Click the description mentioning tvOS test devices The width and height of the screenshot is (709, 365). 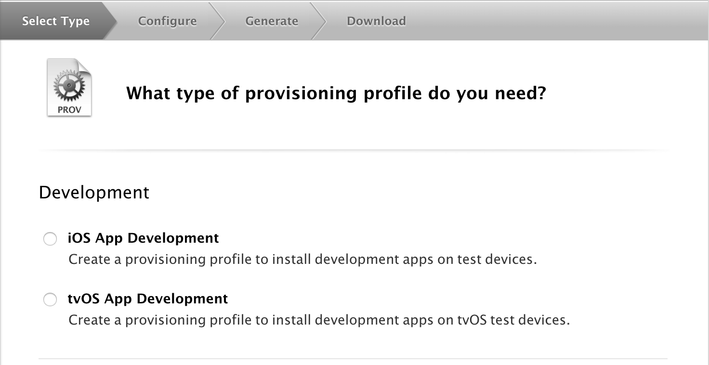319,320
